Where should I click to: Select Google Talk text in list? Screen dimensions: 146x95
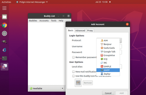click(110, 52)
